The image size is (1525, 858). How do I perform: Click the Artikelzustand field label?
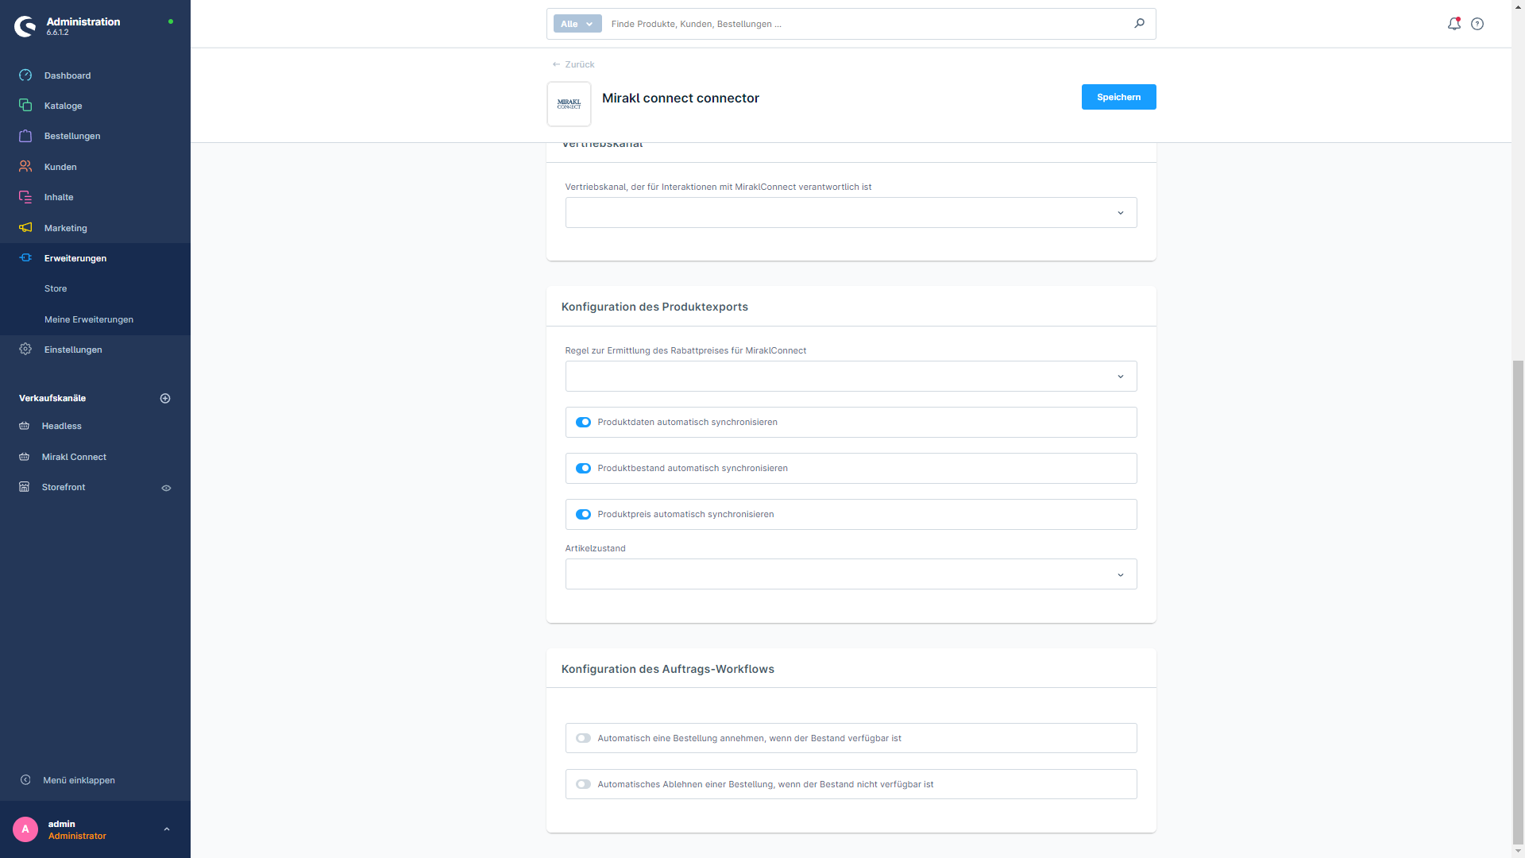pos(595,548)
